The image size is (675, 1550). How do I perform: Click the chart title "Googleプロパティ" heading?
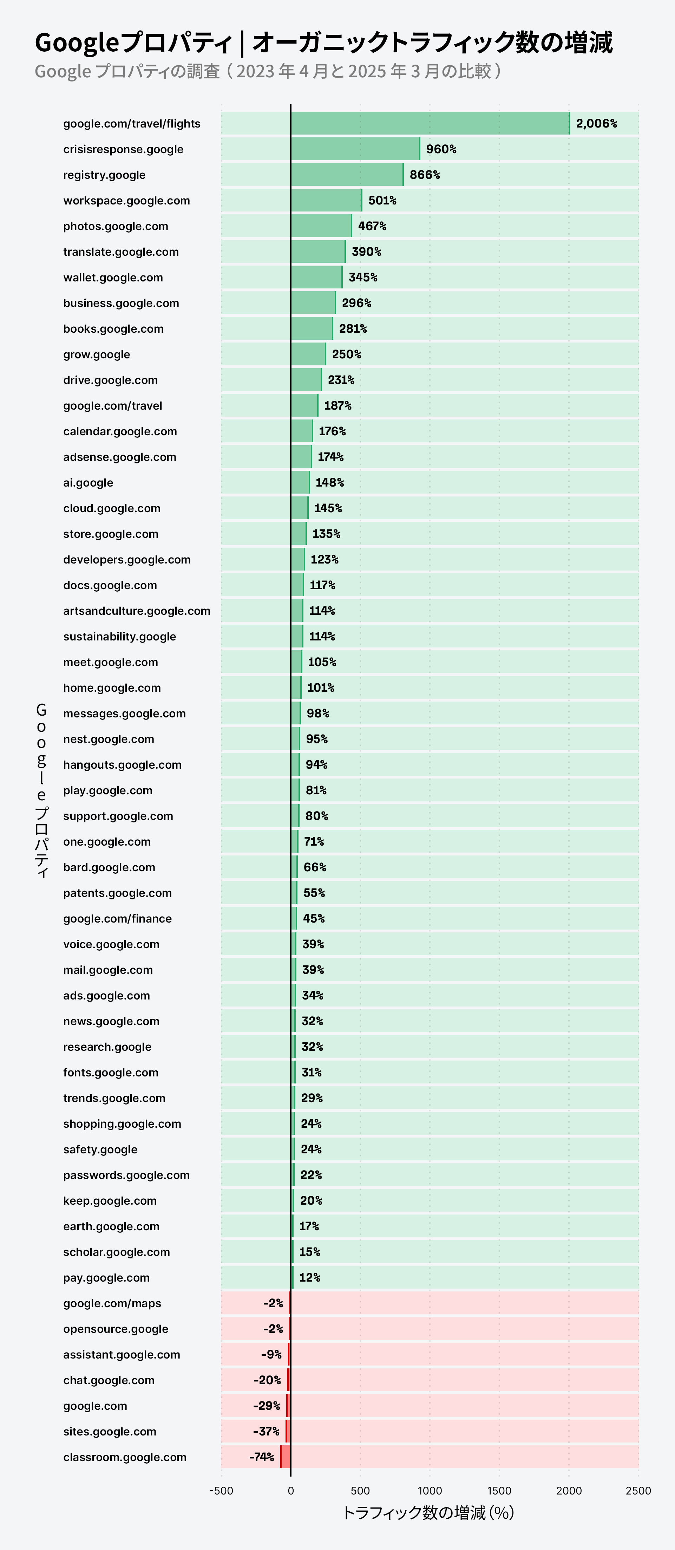pos(324,43)
